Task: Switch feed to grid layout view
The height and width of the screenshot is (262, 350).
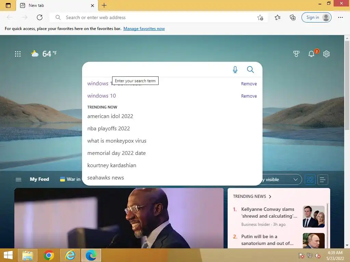Action: click(310, 179)
